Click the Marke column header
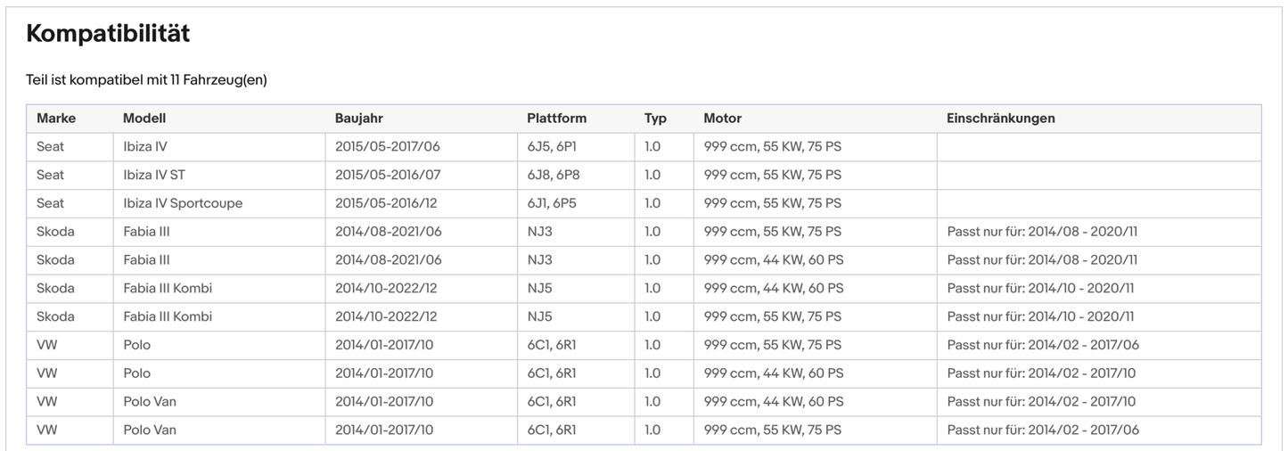Screen dimensions: 1288x451 click(x=56, y=119)
